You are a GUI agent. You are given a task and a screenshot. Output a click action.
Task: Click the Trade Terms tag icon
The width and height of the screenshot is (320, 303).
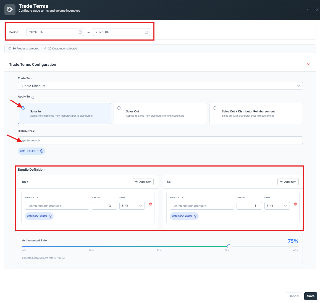pyautogui.click(x=10, y=10)
